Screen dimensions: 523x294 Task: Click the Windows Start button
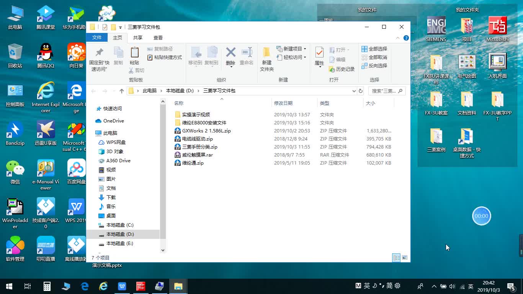point(9,286)
